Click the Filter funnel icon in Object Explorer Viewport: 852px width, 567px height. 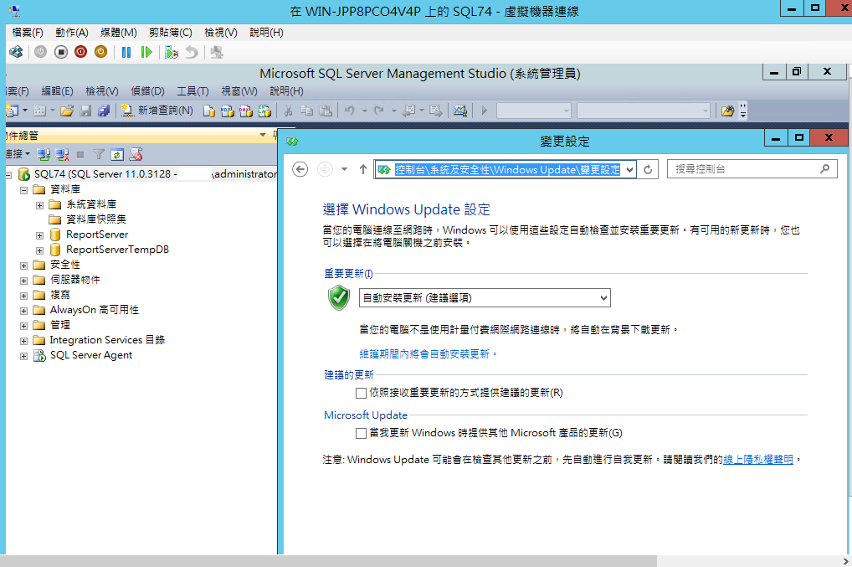point(99,155)
